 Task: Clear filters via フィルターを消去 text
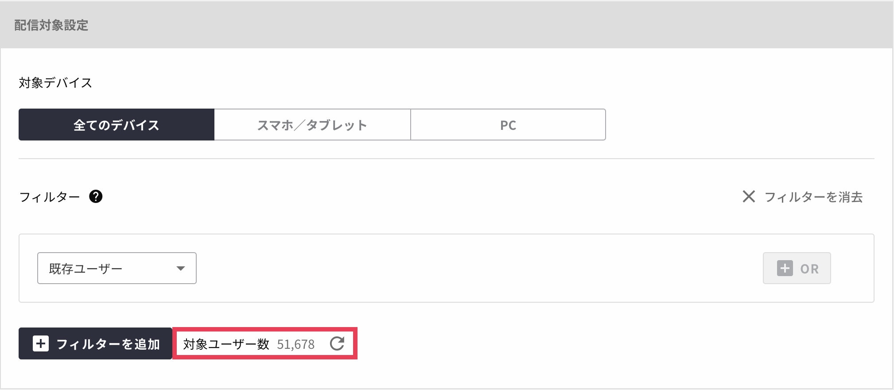[x=813, y=197]
